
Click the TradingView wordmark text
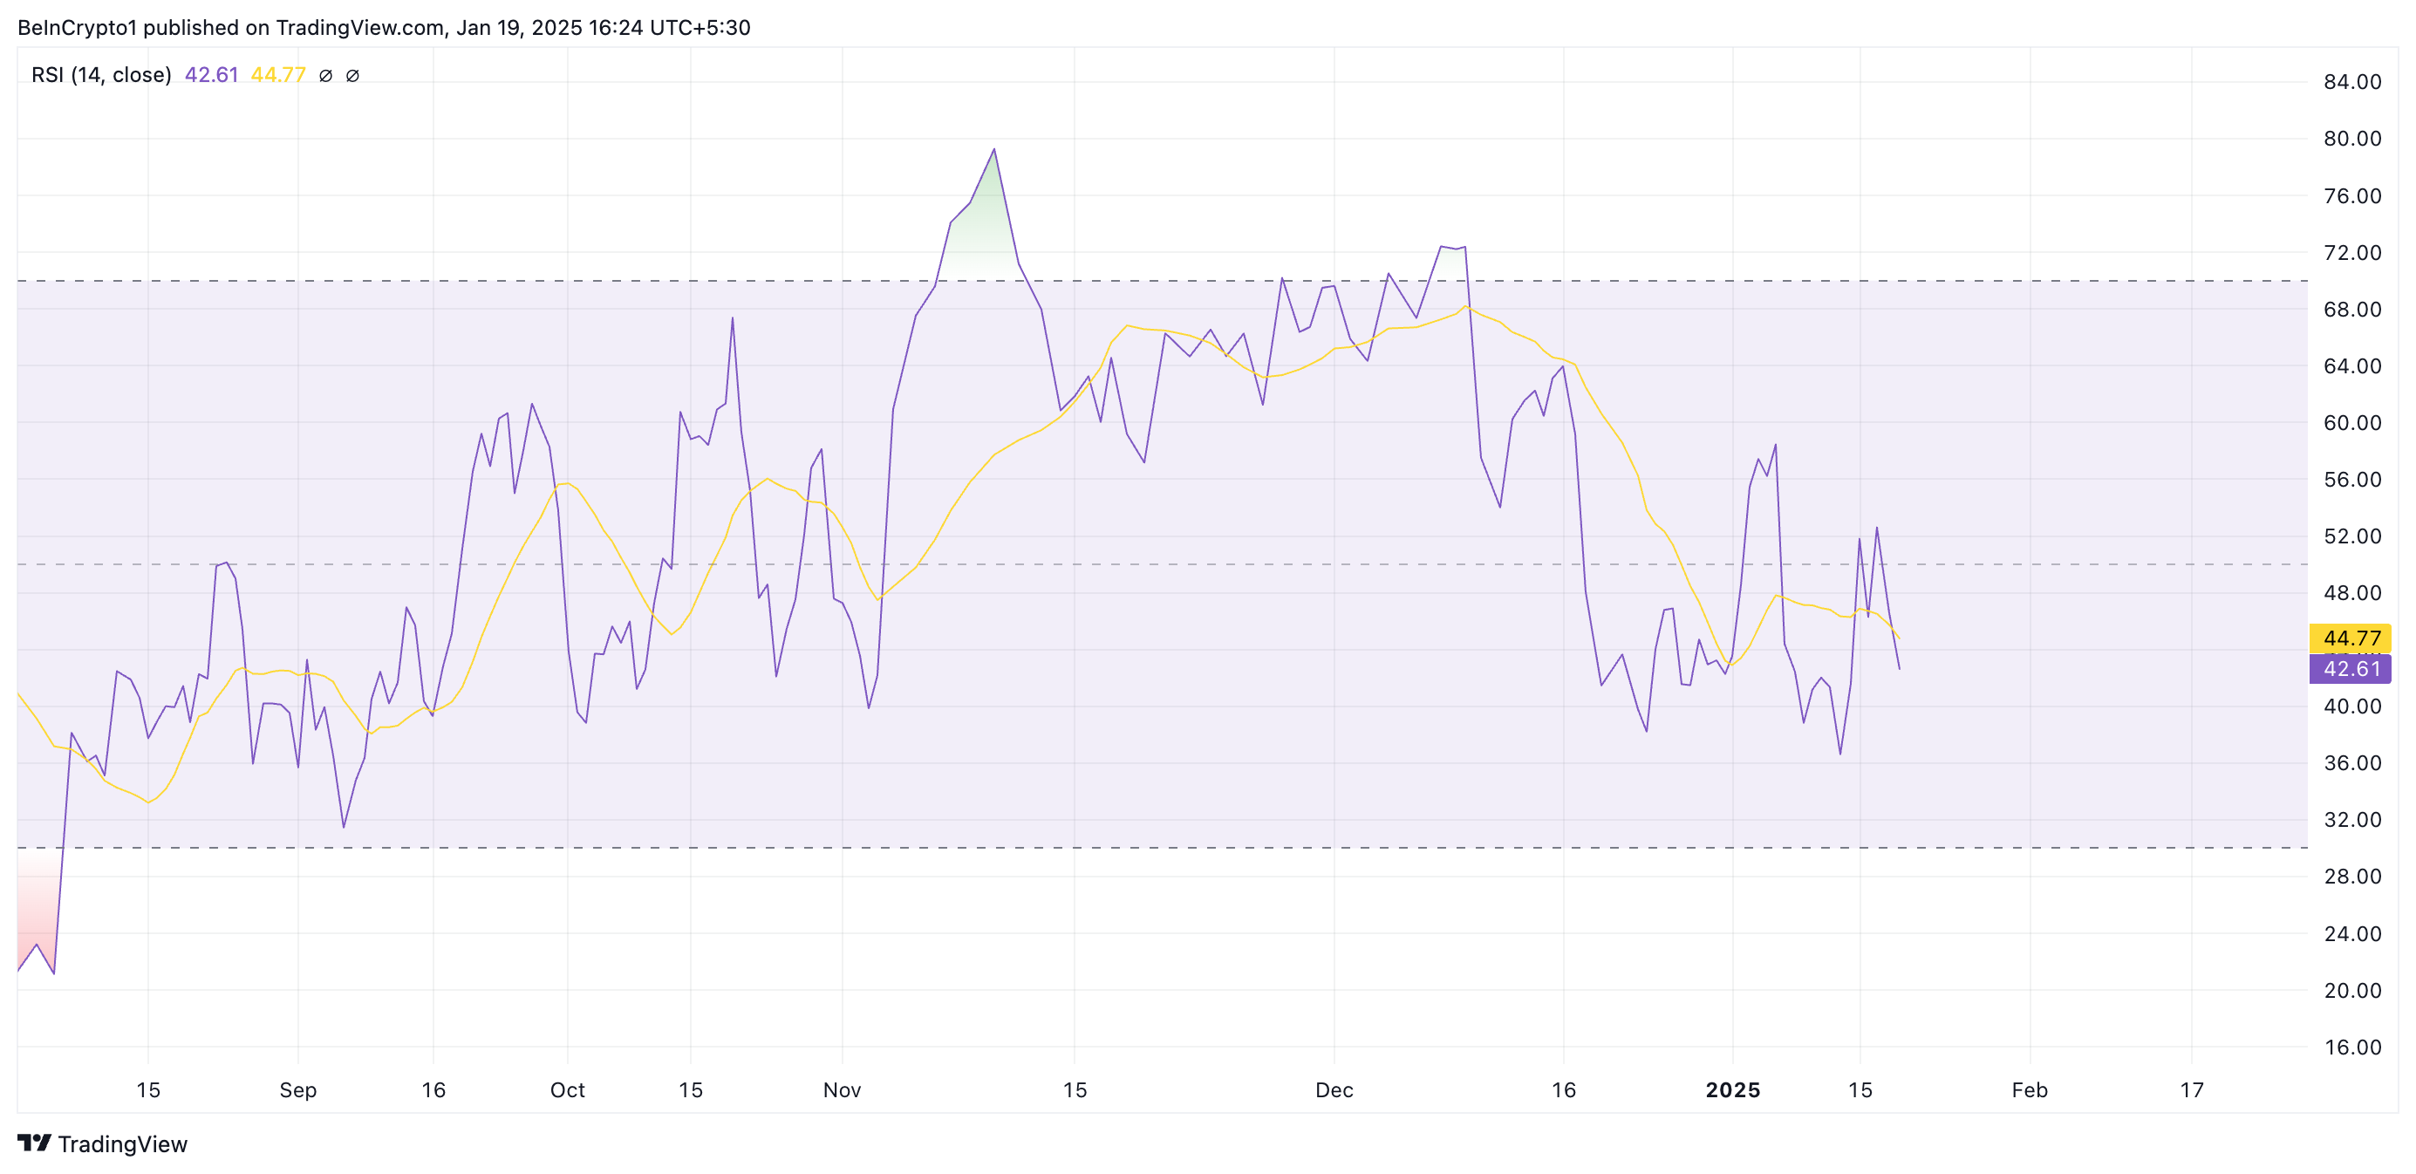(x=122, y=1144)
